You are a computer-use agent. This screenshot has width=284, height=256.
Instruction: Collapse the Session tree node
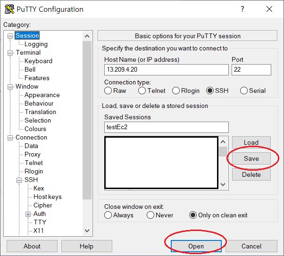(10, 36)
